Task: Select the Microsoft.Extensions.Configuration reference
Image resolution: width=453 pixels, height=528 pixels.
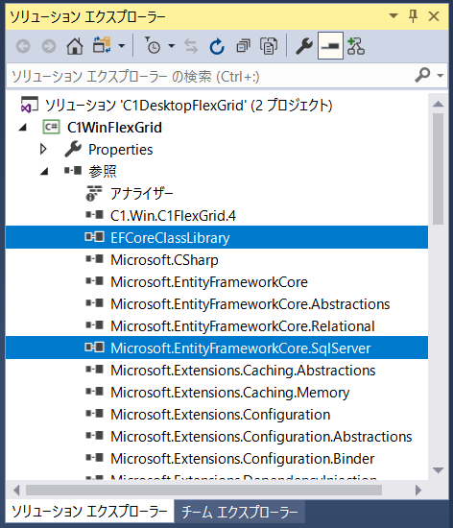Action: tap(221, 415)
